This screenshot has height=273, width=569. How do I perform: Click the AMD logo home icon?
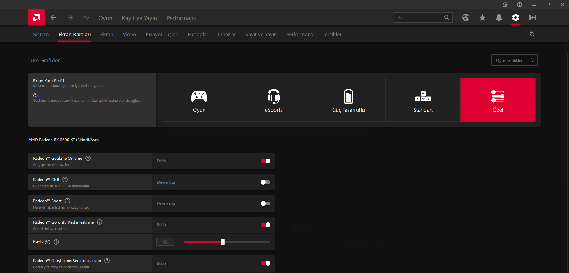pos(37,17)
